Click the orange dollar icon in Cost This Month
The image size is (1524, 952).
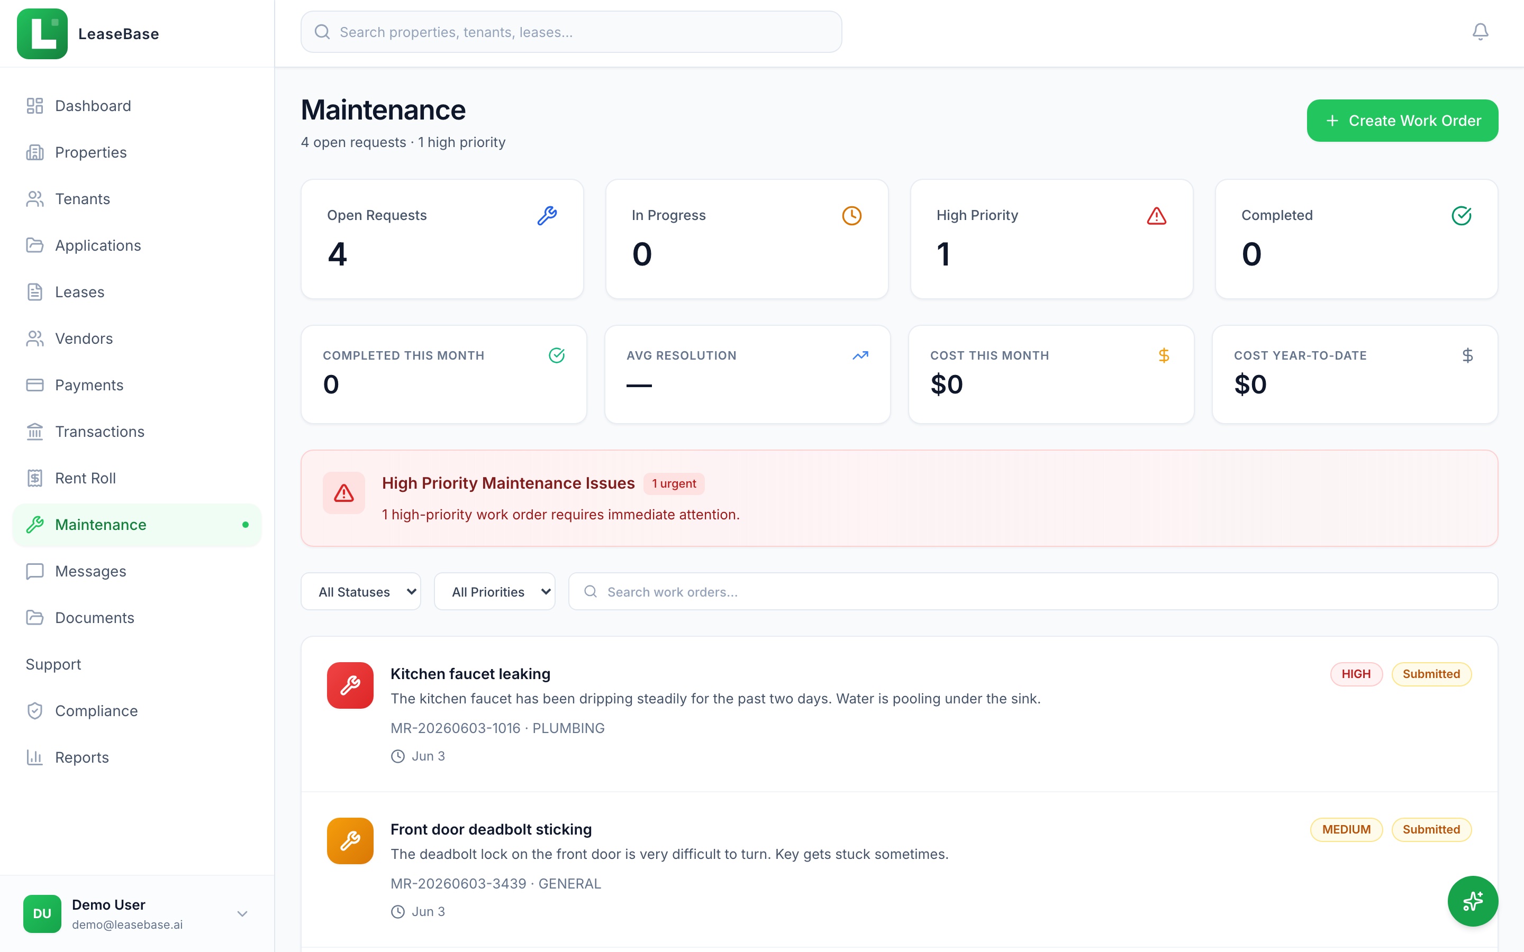[1164, 356]
